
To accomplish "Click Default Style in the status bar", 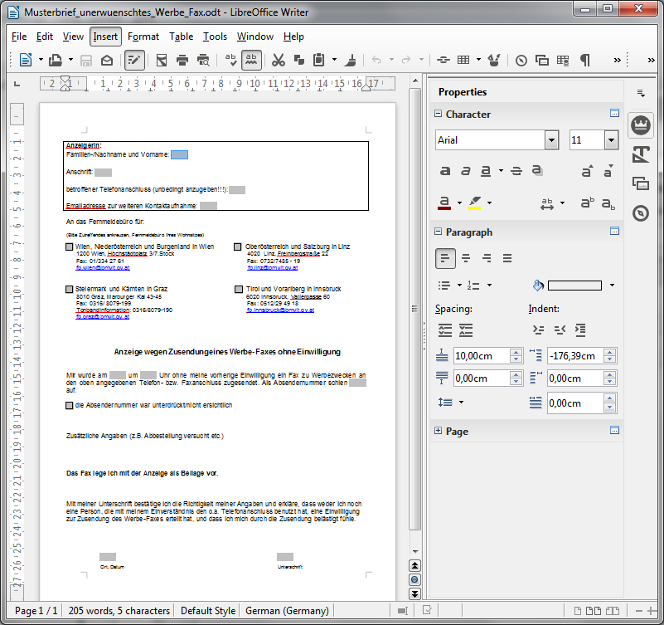I will point(208,611).
